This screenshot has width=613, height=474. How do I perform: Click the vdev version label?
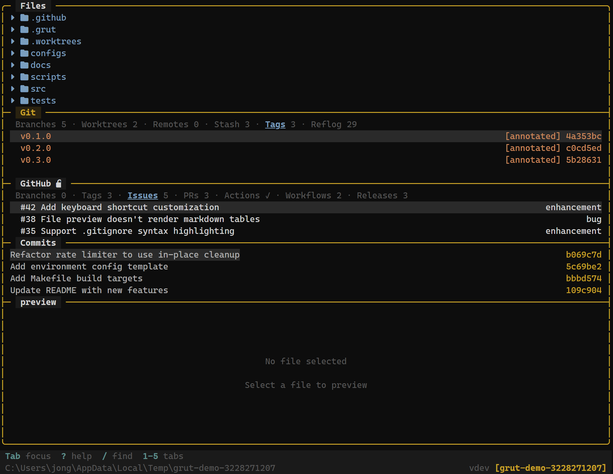coord(479,468)
